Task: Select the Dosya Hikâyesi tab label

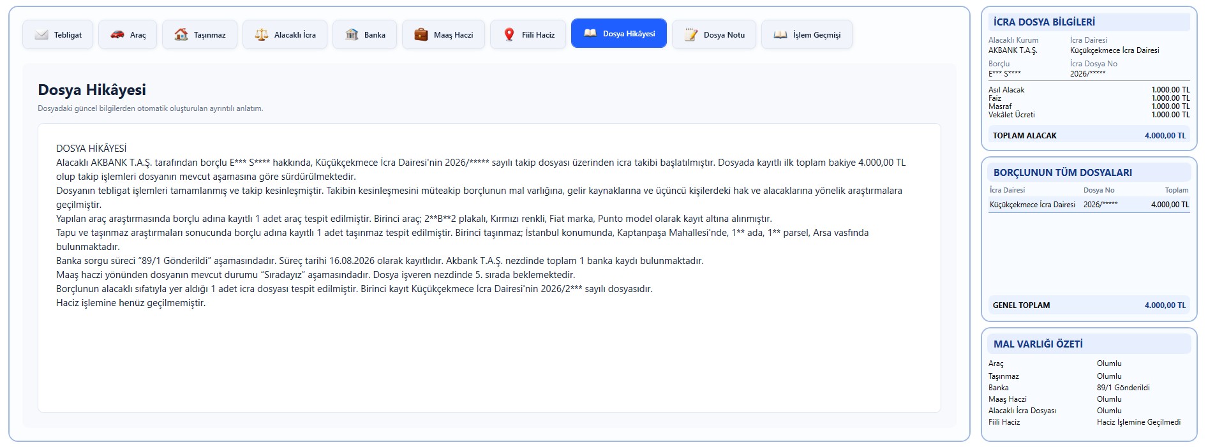Action: coord(629,34)
